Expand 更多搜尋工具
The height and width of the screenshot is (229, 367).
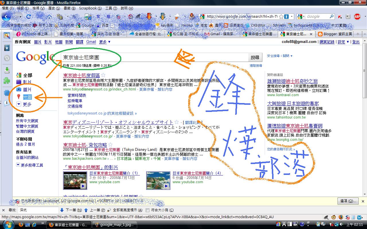click(30, 165)
